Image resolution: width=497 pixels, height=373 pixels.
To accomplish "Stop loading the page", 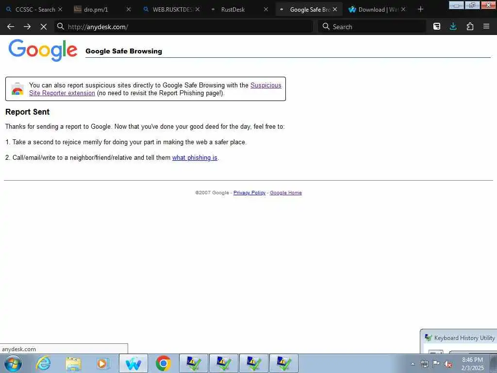I will pos(44,27).
